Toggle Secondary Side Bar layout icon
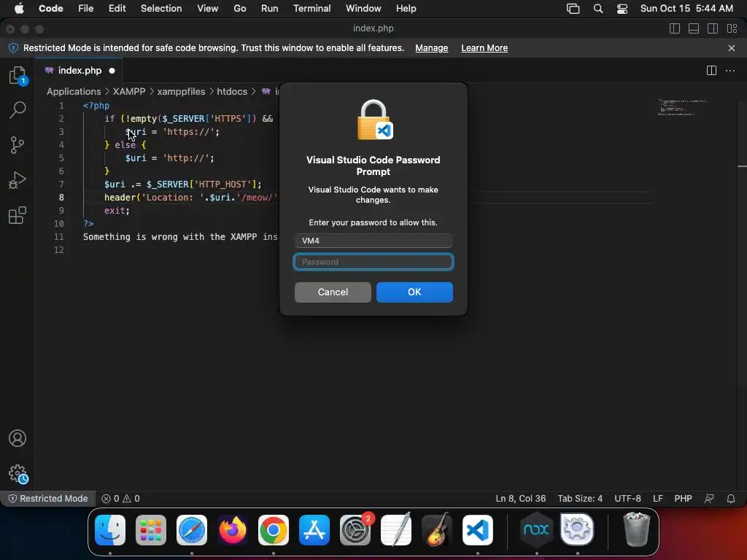The height and width of the screenshot is (560, 747). pyautogui.click(x=713, y=28)
